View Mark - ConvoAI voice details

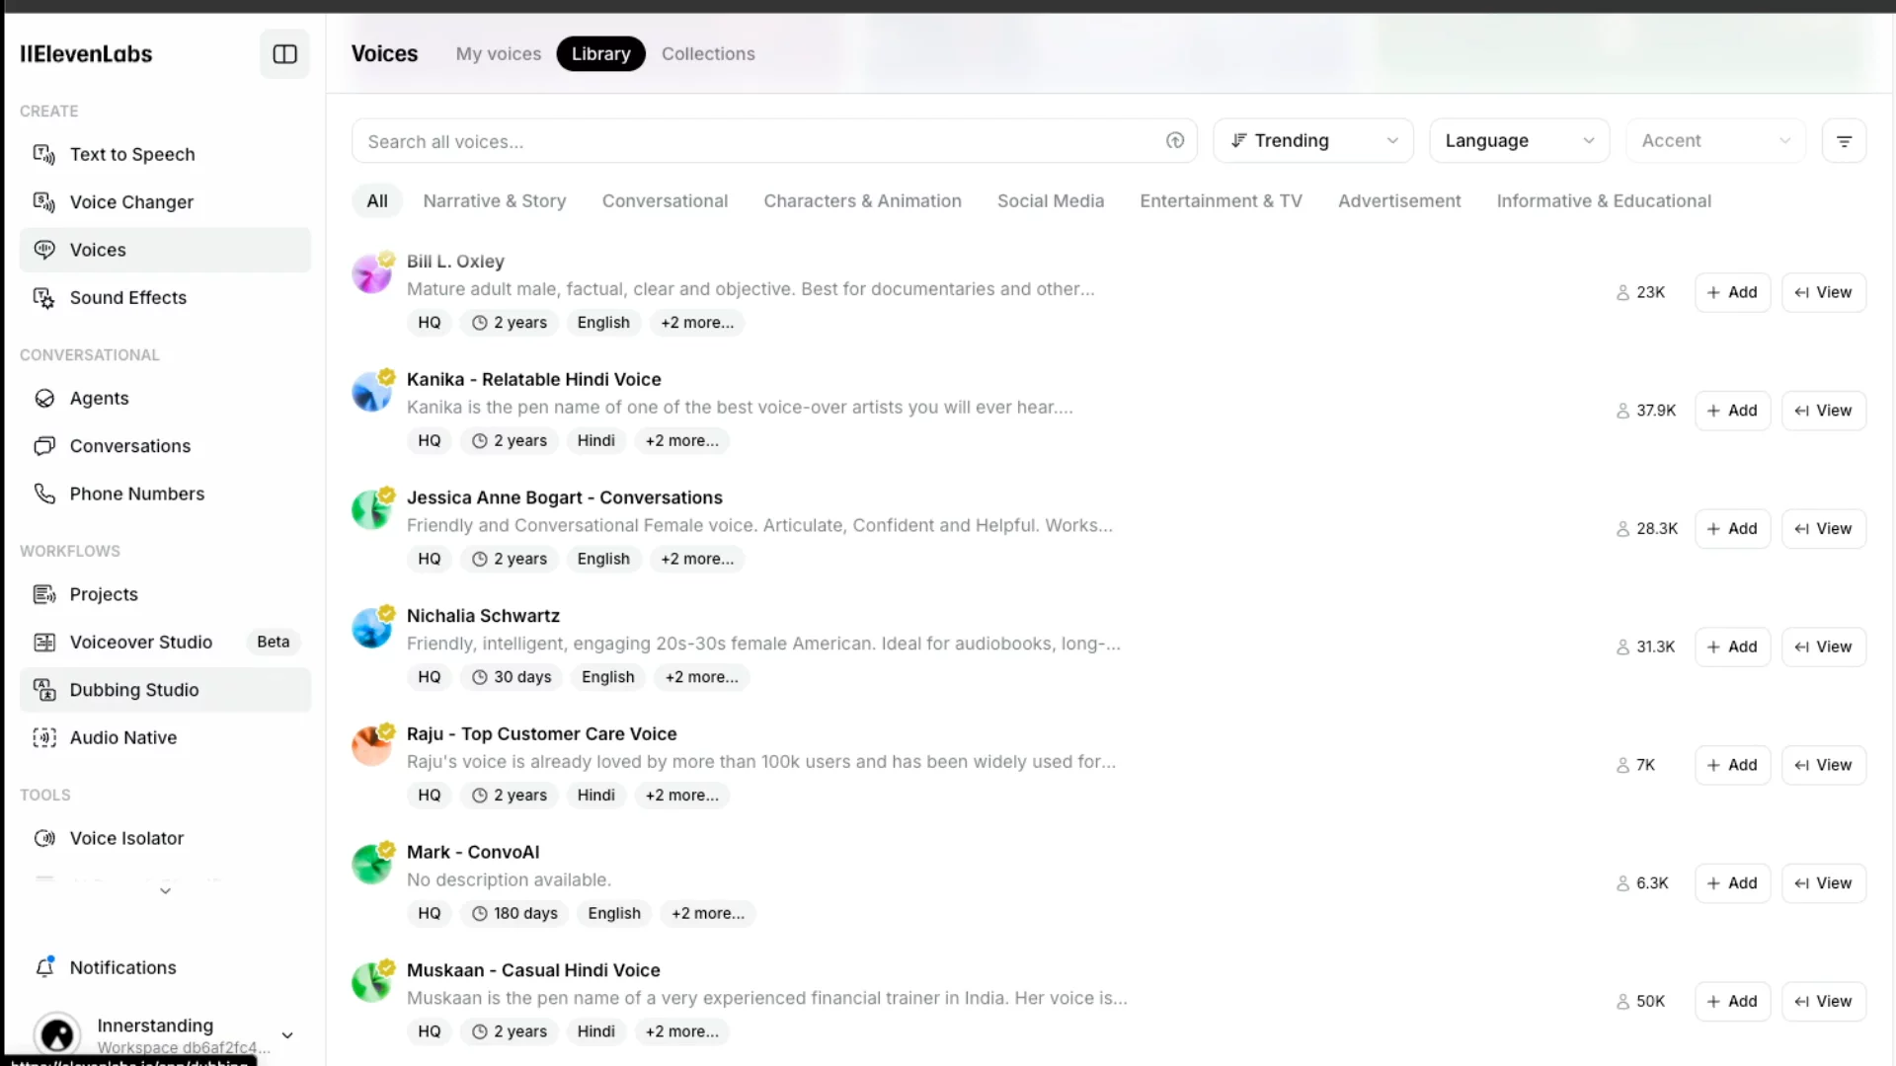pos(1823,883)
